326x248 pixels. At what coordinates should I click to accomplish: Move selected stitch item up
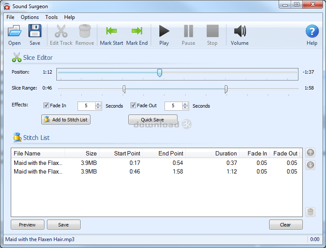(310, 152)
